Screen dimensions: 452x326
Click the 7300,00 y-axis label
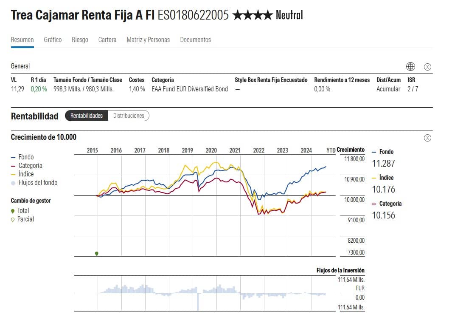point(356,252)
